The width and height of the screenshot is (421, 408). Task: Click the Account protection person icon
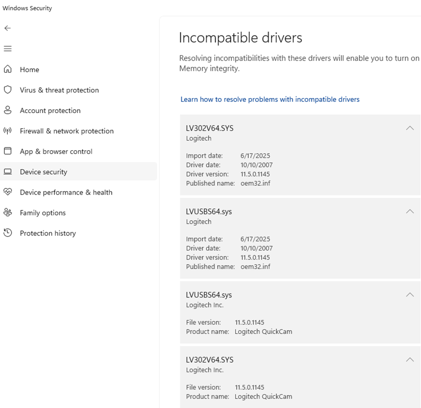[7, 111]
